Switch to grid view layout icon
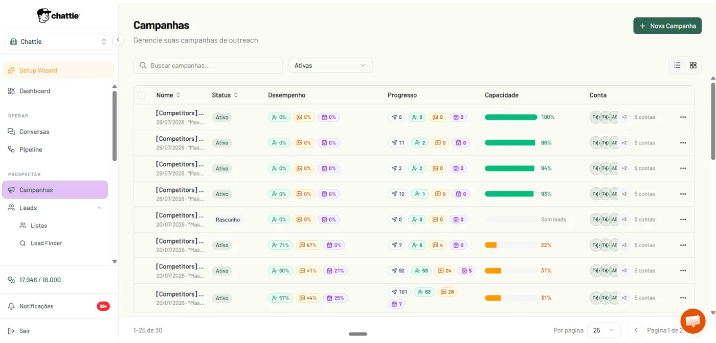The image size is (716, 343). click(x=693, y=65)
